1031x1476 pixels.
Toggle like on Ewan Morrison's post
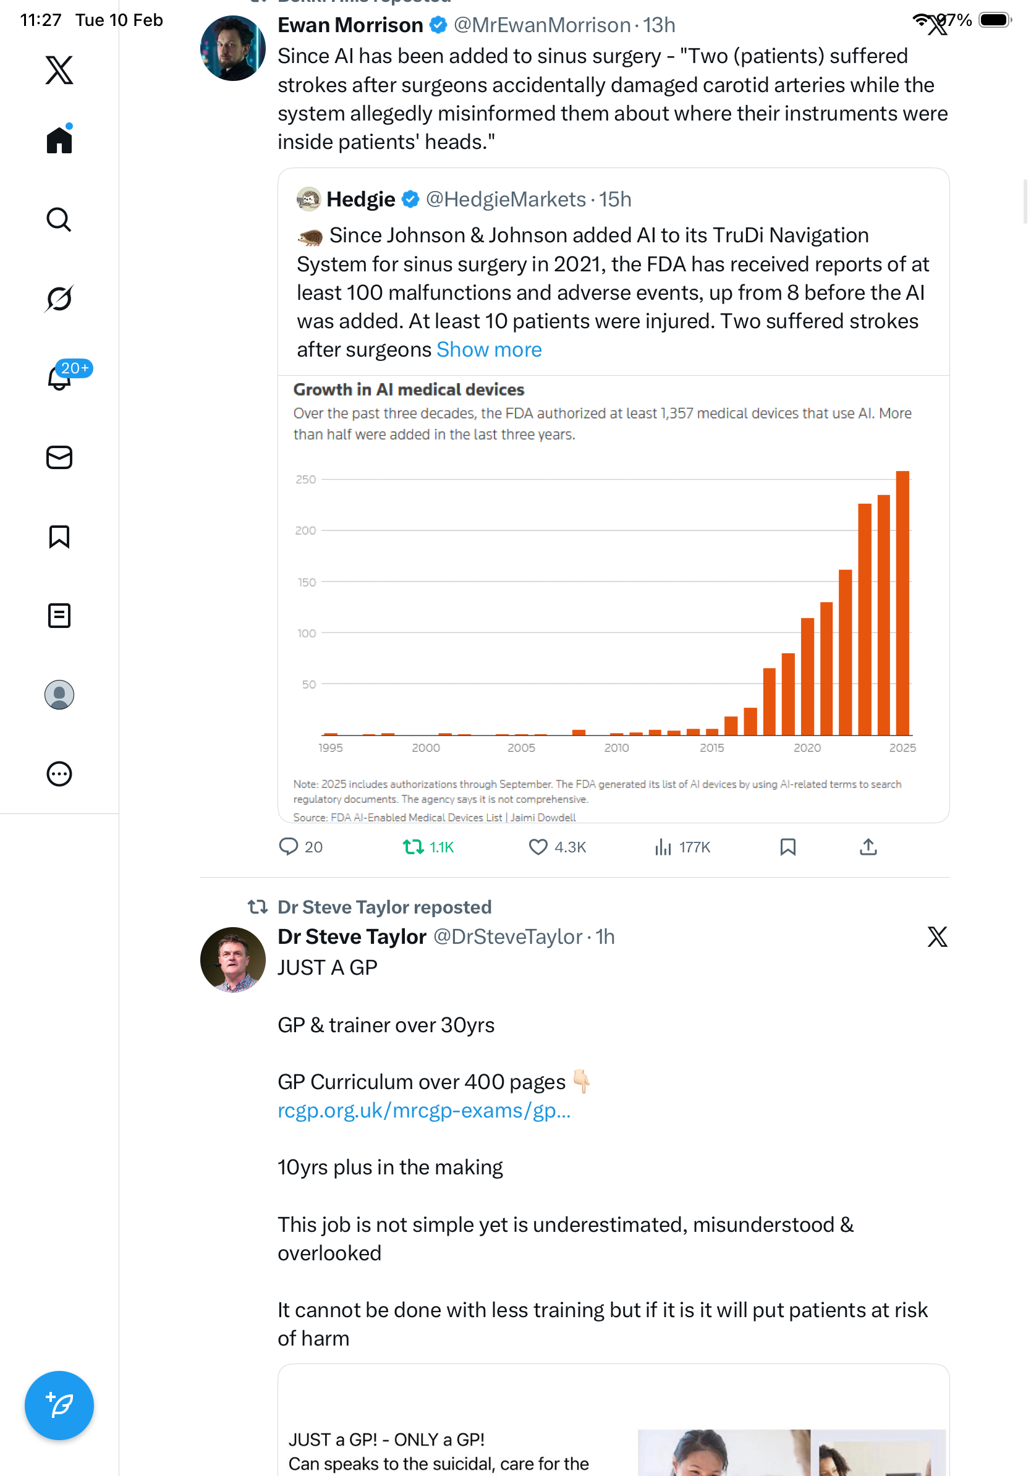pos(537,847)
